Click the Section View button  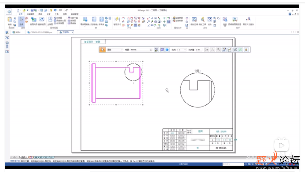coord(72,20)
